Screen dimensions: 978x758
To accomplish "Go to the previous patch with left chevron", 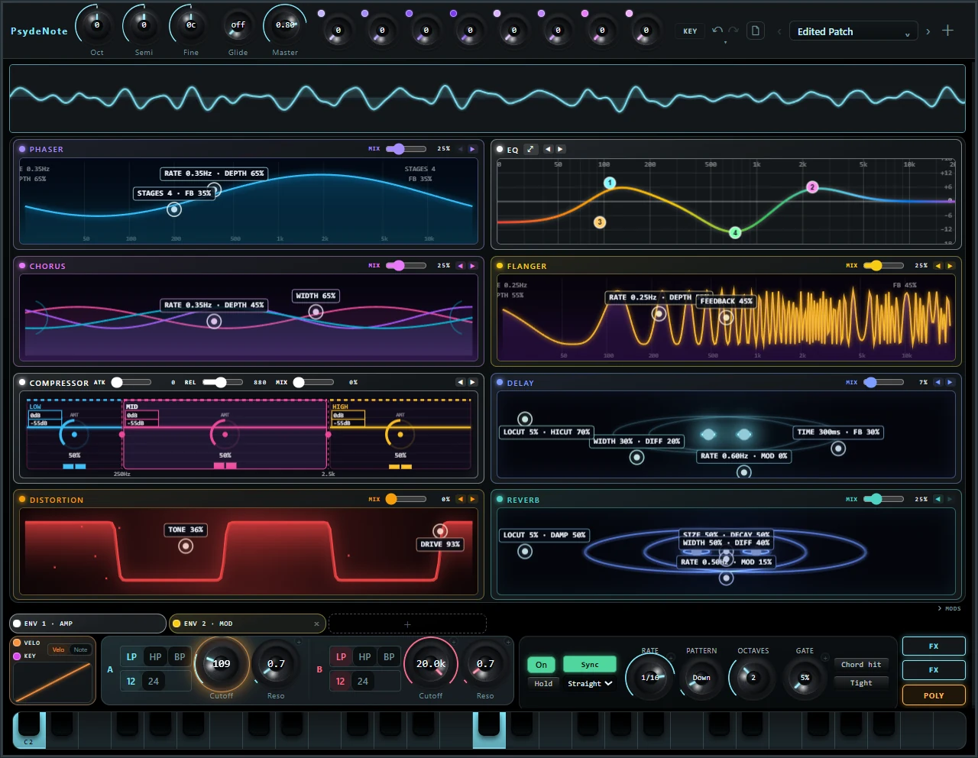I will (x=779, y=31).
